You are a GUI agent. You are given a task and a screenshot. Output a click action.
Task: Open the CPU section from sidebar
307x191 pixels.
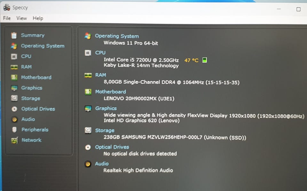pyautogui.click(x=26, y=56)
